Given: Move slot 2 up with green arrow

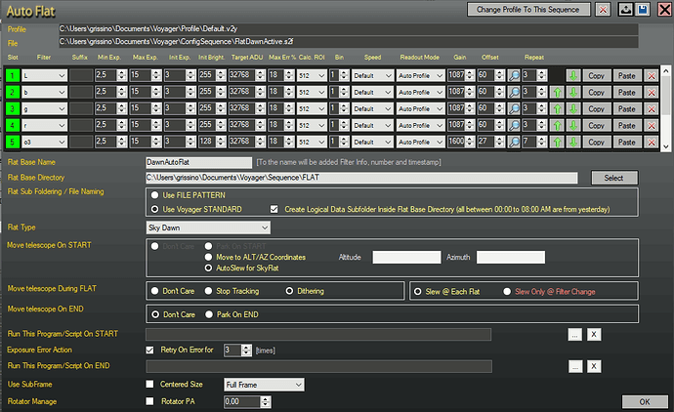Looking at the screenshot, I should (x=557, y=92).
